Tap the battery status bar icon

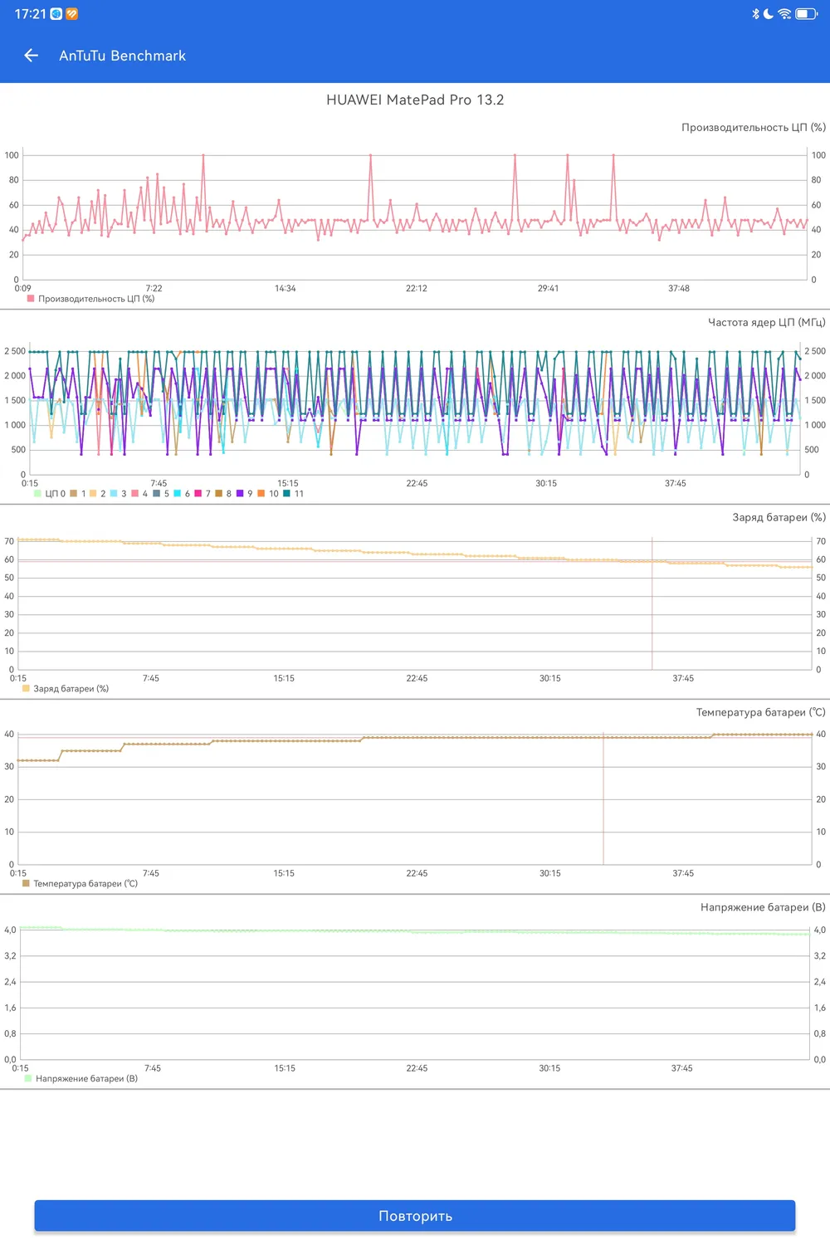tap(807, 14)
